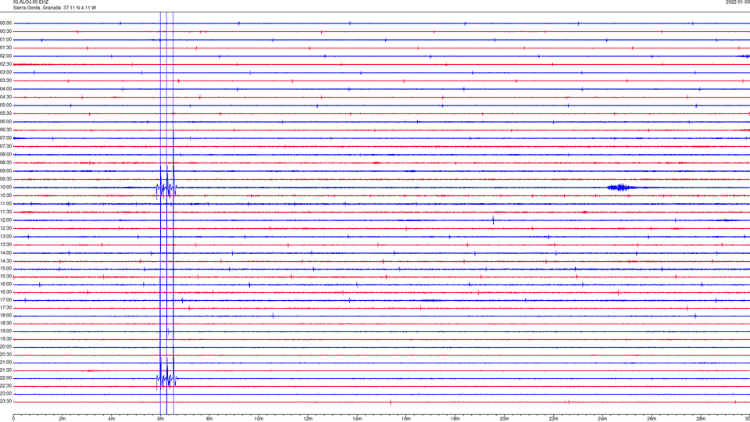Click the 6m tick label on the axis
This screenshot has width=750, height=422.
161,419
